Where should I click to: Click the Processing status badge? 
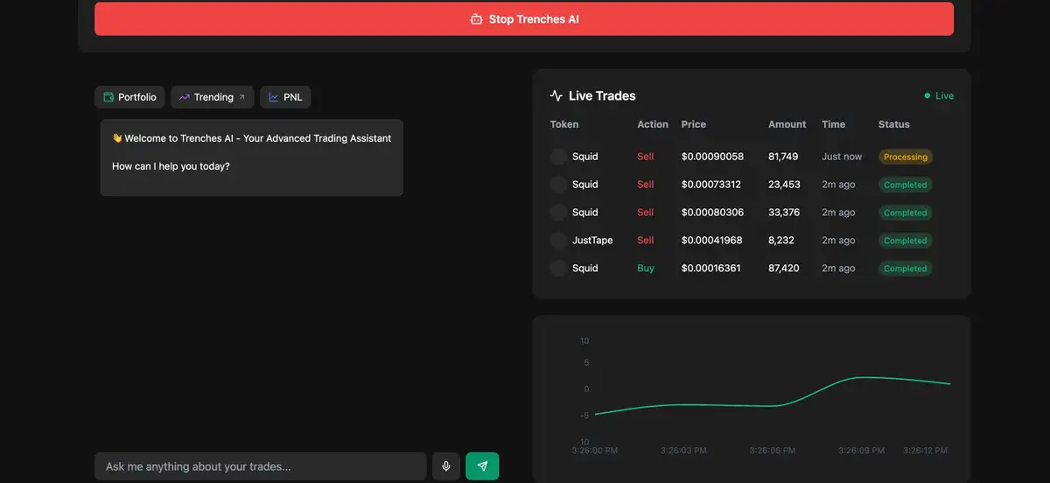point(905,157)
